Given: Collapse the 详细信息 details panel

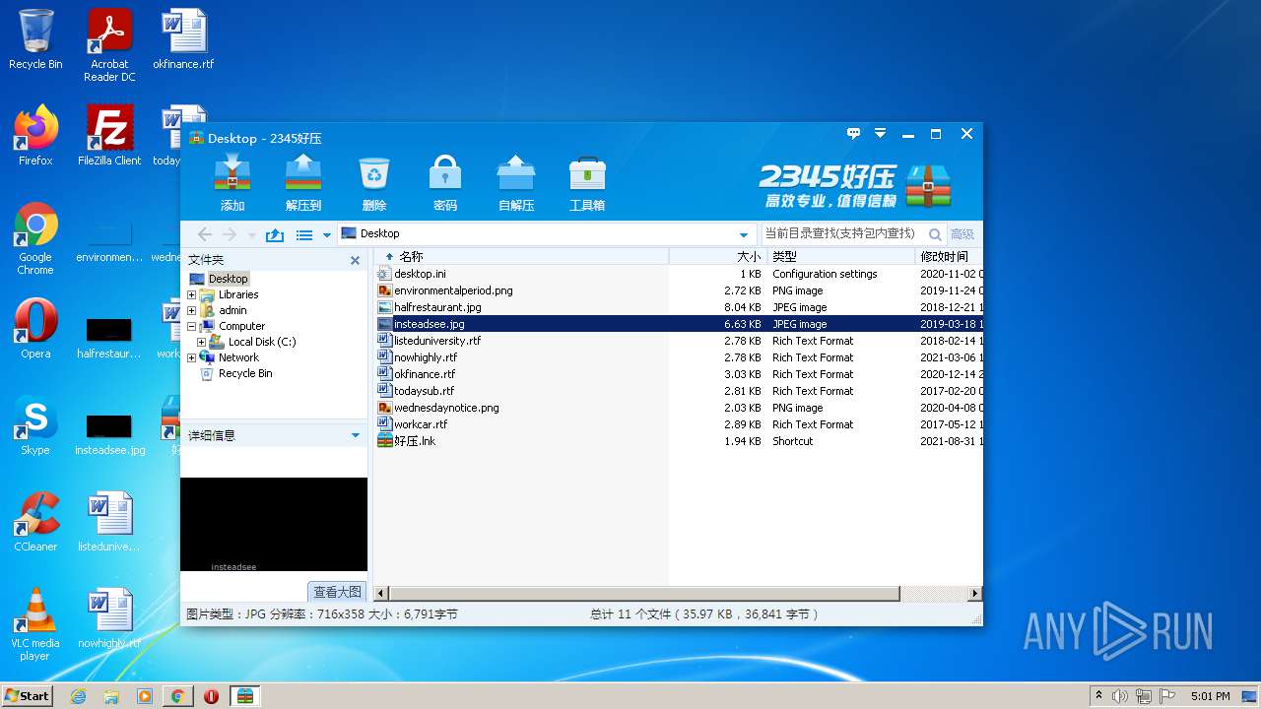Looking at the screenshot, I should tap(356, 435).
